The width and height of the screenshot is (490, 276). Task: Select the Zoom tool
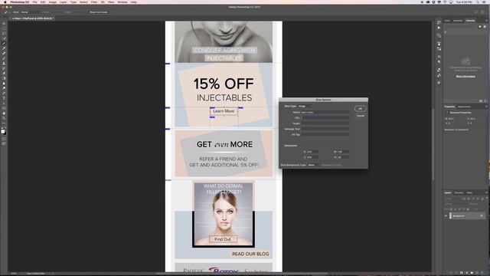[x=4, y=119]
